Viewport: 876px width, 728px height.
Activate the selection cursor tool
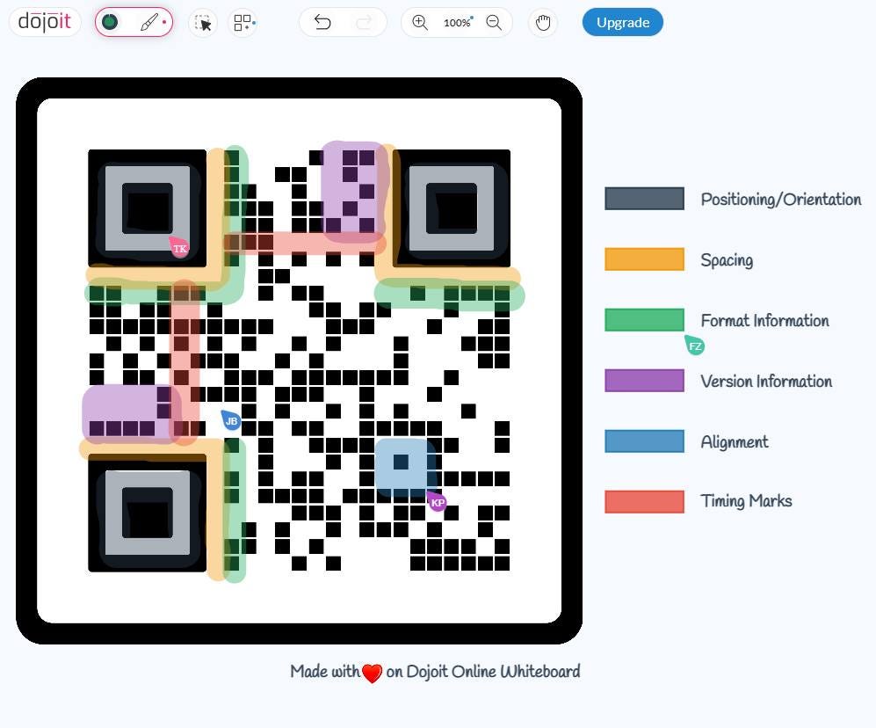[x=202, y=23]
